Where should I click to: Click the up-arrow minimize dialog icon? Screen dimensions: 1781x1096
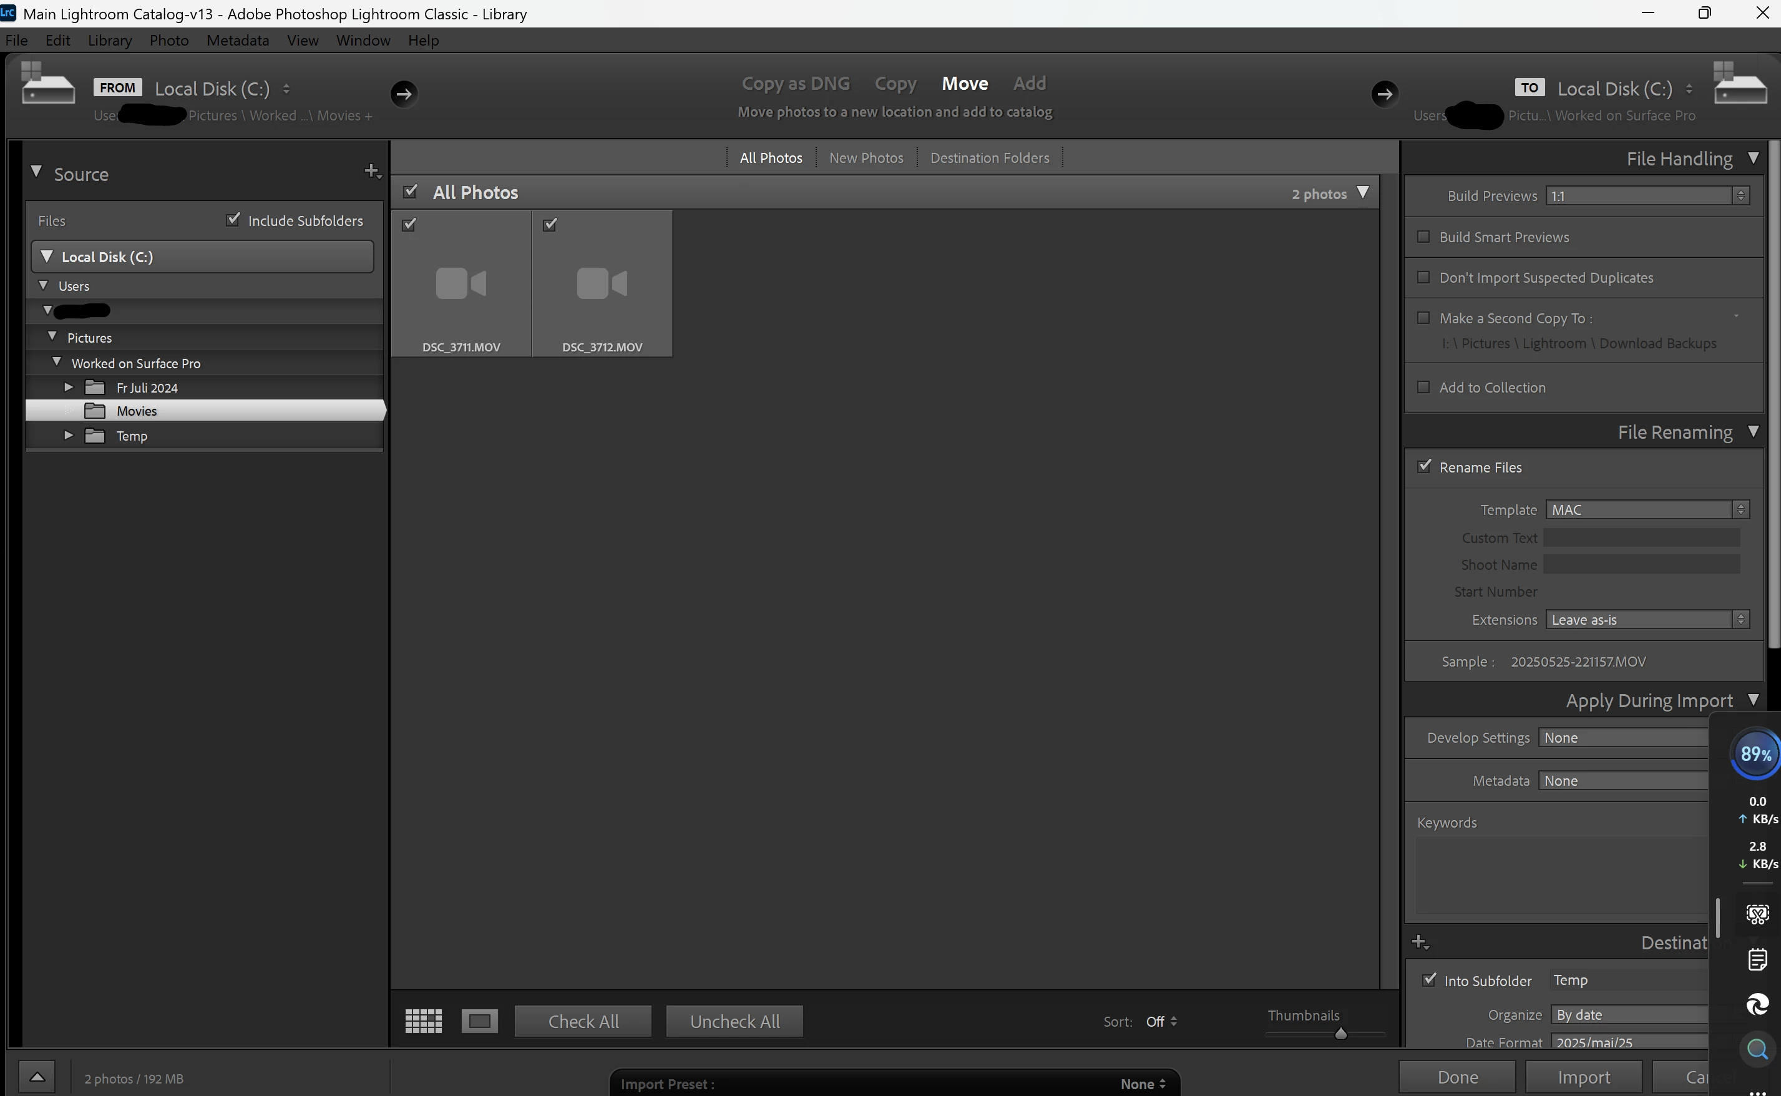(x=37, y=1077)
